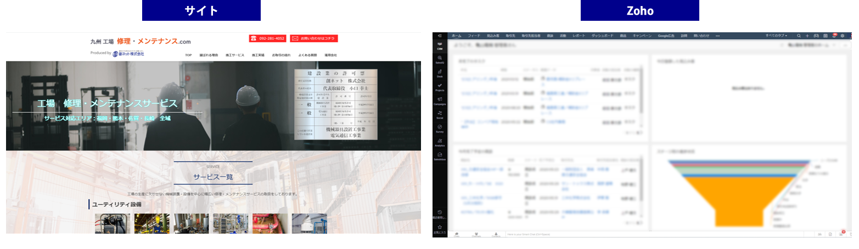Open Social from the Zoho sidebar
The width and height of the screenshot is (859, 249).
click(x=440, y=115)
